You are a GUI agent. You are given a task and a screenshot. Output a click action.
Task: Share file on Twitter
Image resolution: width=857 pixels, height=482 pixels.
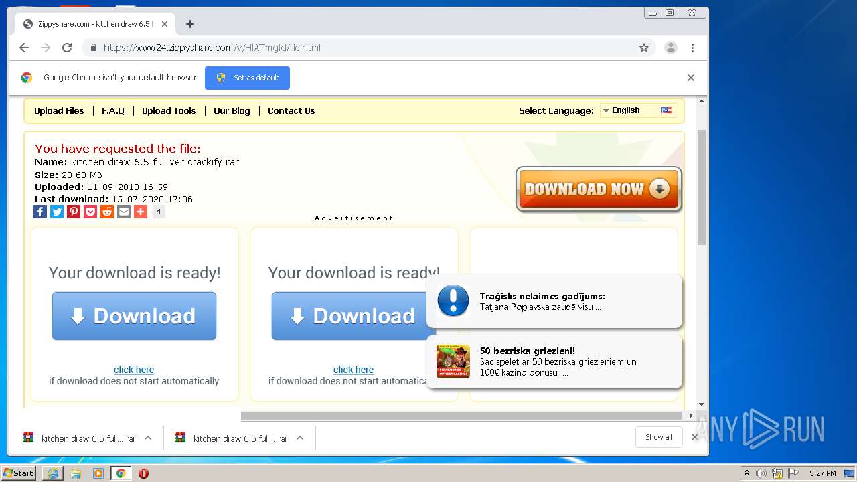point(57,212)
